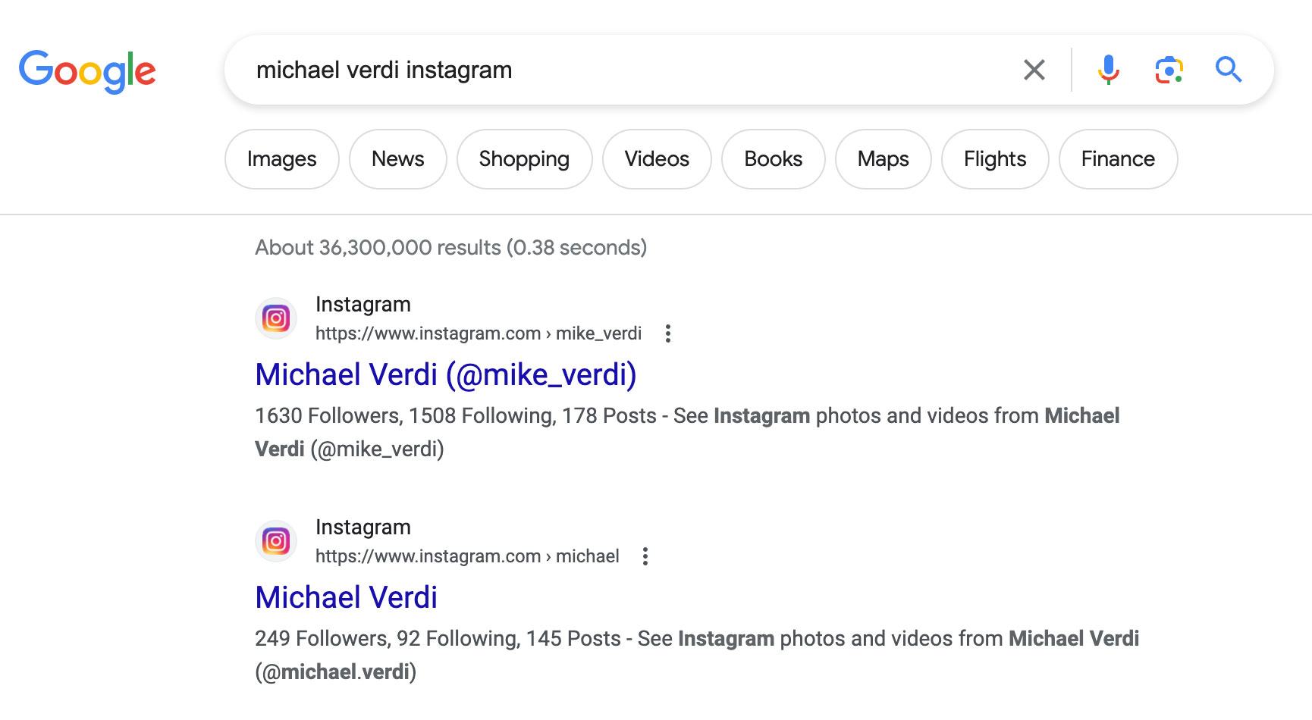
Task: Clear the search box text
Action: click(x=1034, y=70)
